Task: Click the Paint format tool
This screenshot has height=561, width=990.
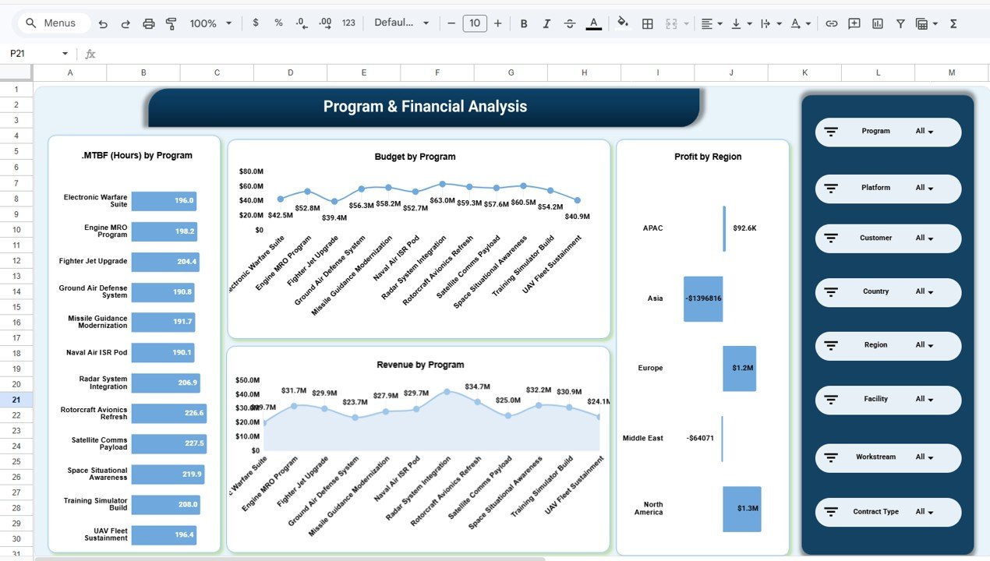Action: [x=170, y=23]
